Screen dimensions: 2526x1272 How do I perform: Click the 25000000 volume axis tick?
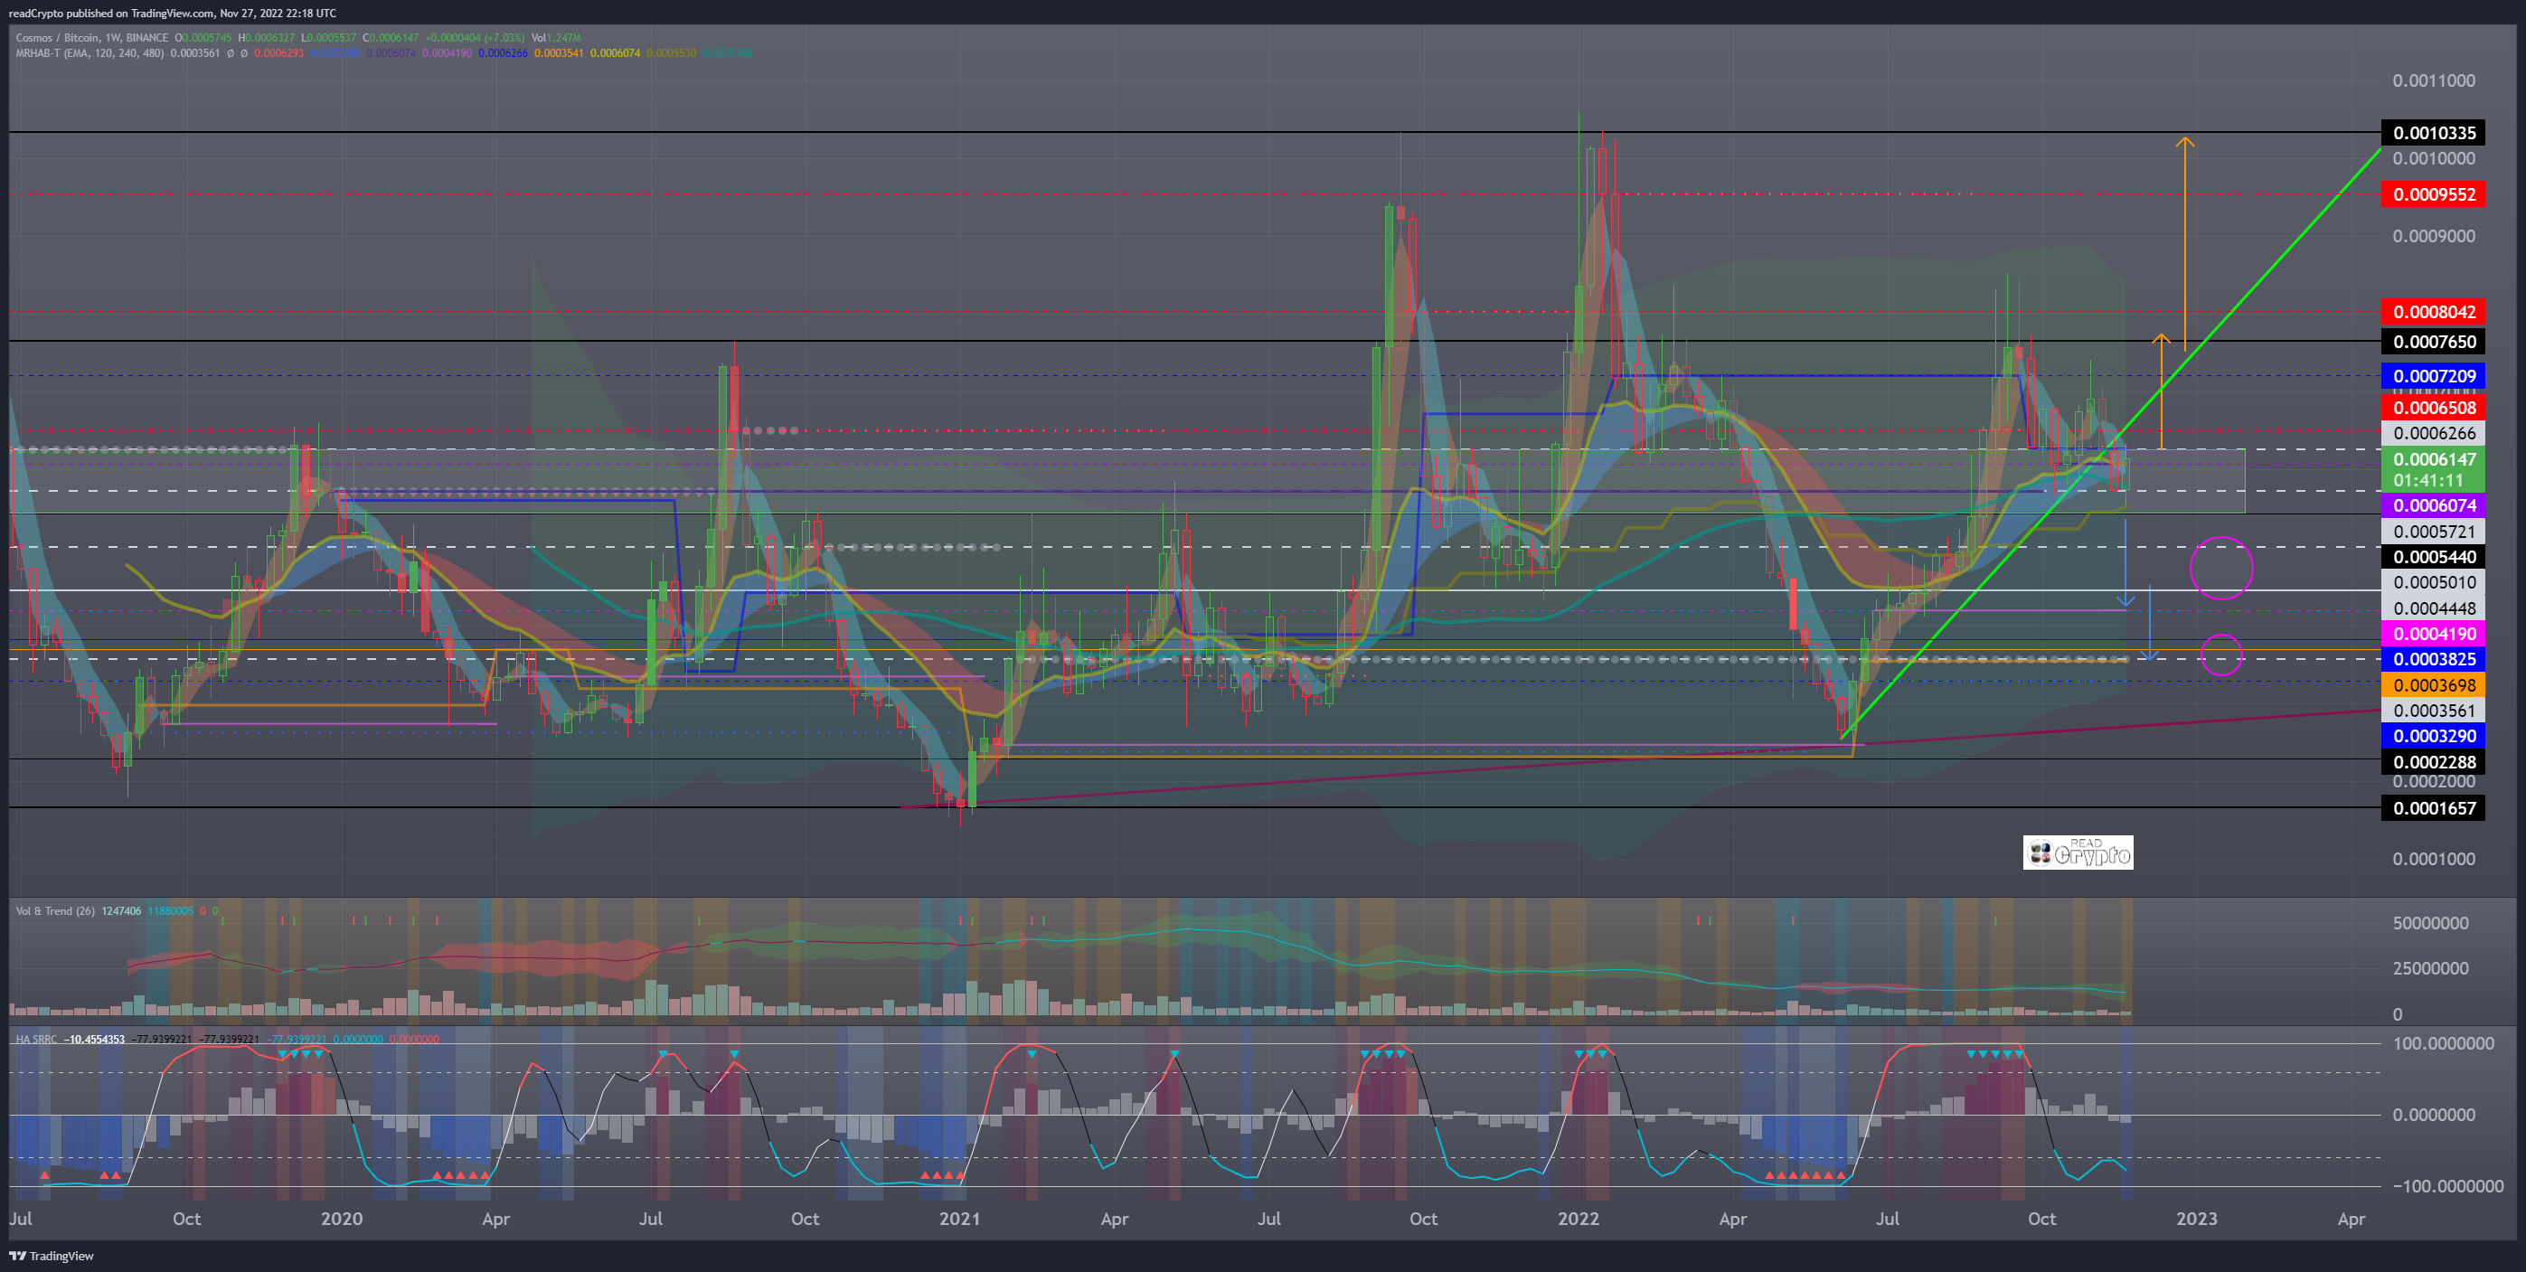tap(2431, 968)
